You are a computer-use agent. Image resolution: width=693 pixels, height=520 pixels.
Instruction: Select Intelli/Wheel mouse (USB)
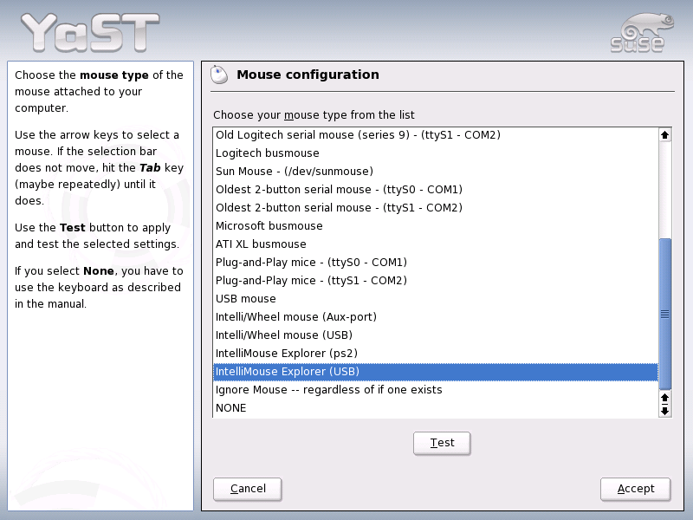click(436, 335)
